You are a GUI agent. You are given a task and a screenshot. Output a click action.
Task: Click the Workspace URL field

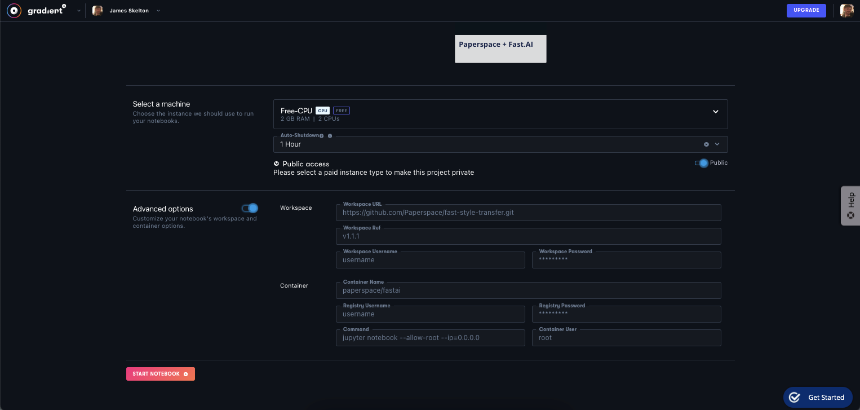528,213
